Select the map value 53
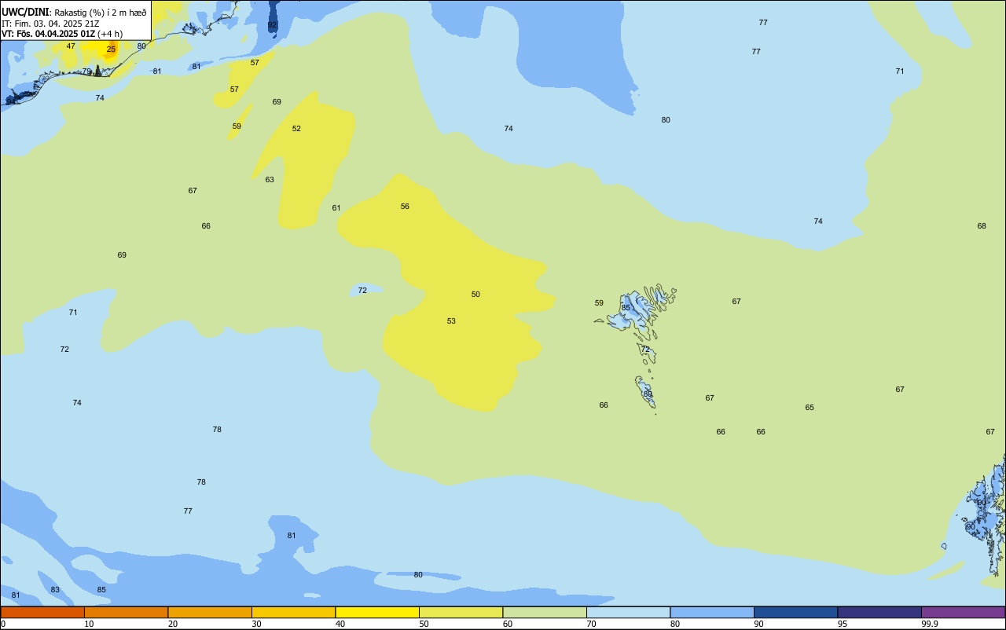The width and height of the screenshot is (1006, 630). tap(451, 321)
